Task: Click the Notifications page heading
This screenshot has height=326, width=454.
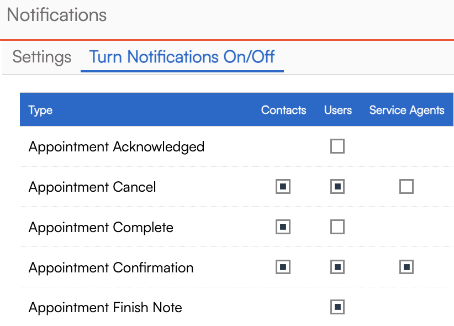Action: pos(57,15)
